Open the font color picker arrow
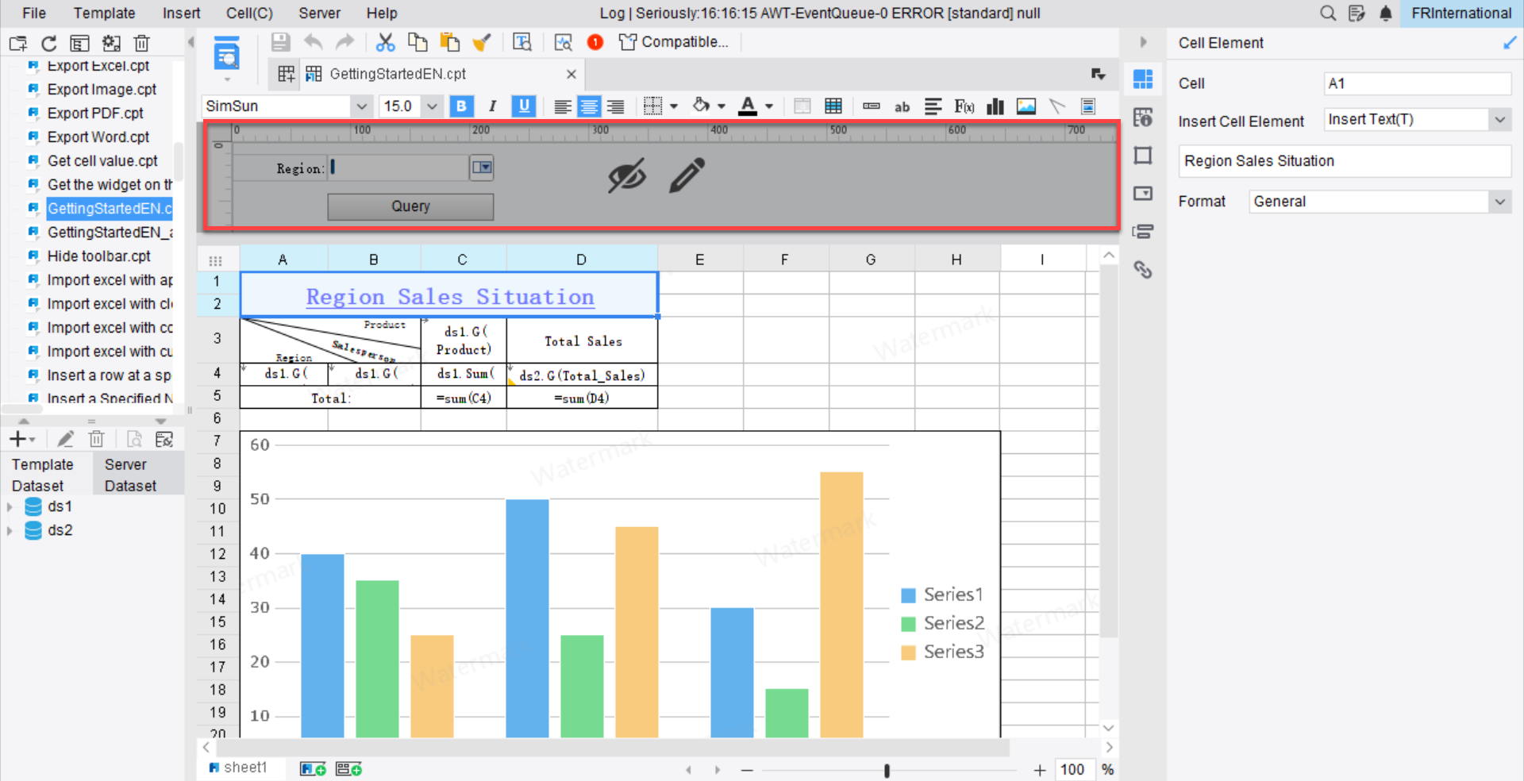 pyautogui.click(x=769, y=106)
